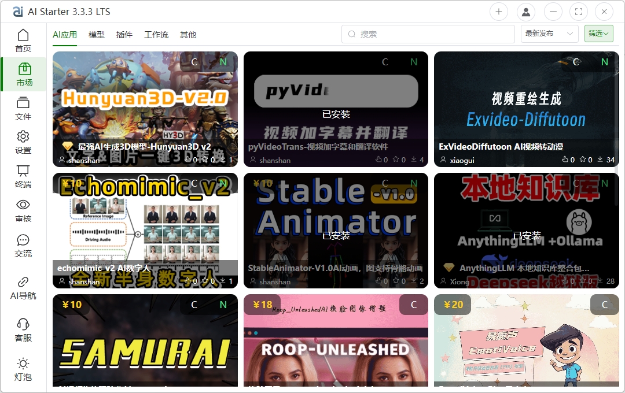Viewport: 625px width, 393px height.
Task: Click the star icon on StableAnimator card
Action: click(396, 281)
